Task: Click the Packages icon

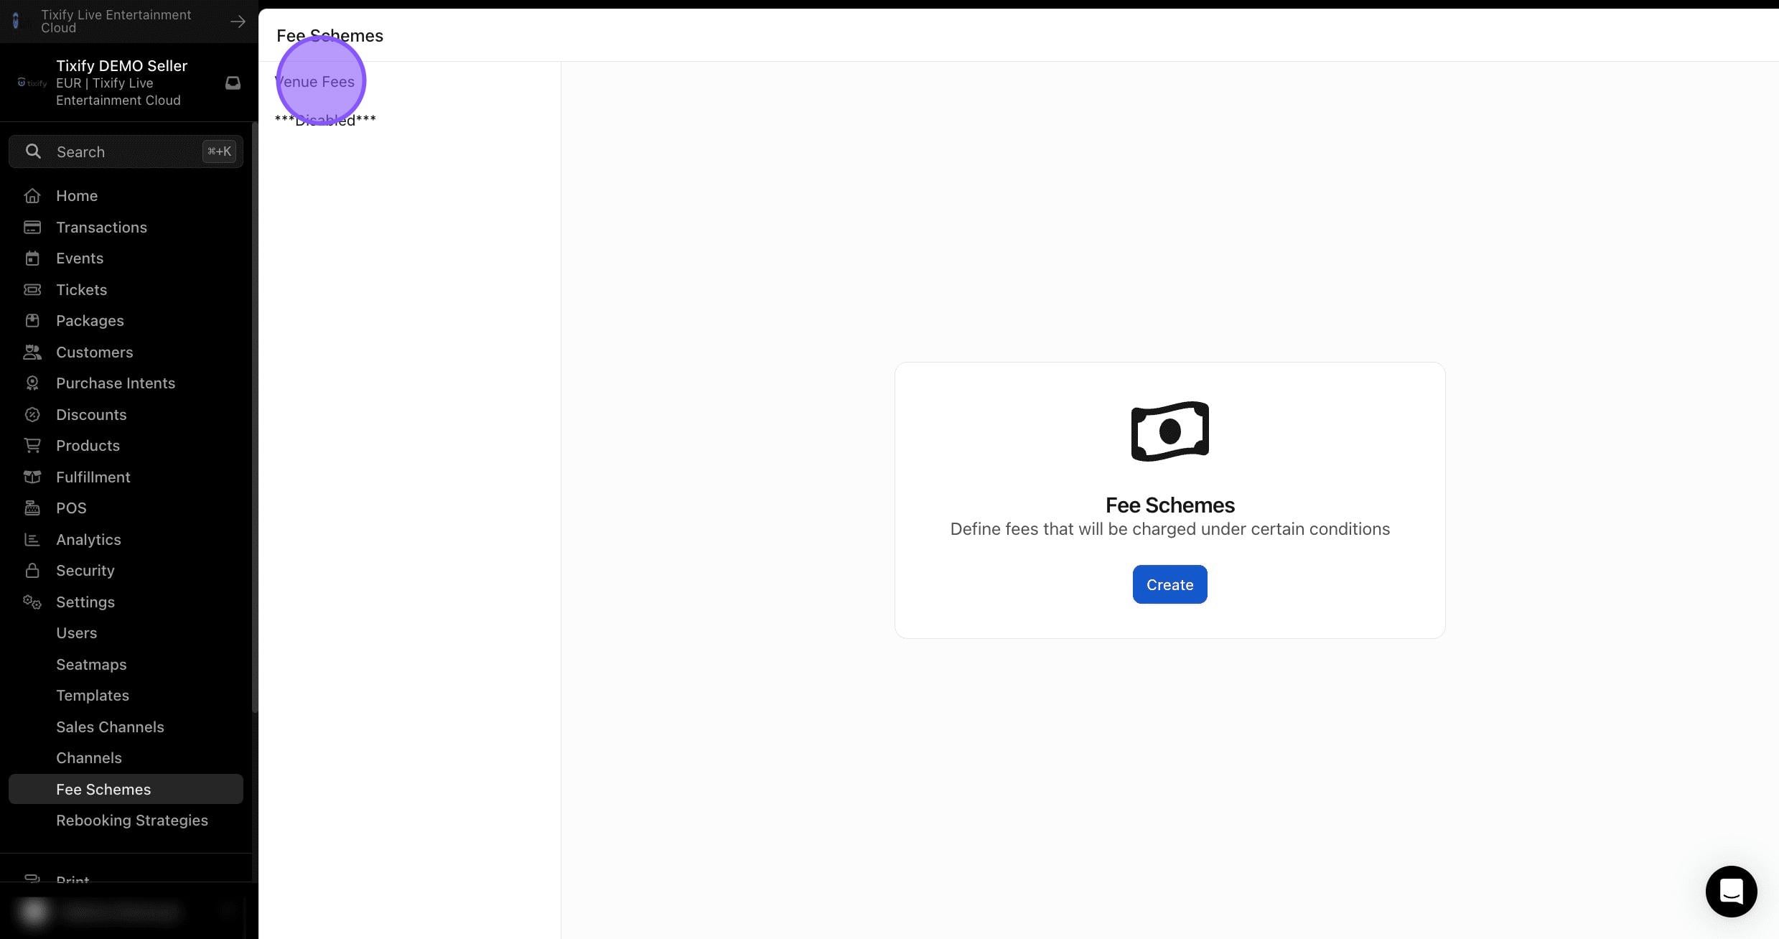Action: point(32,321)
